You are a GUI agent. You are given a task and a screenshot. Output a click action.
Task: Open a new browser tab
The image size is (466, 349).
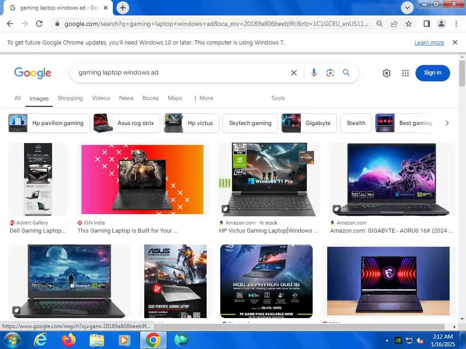[x=123, y=8]
